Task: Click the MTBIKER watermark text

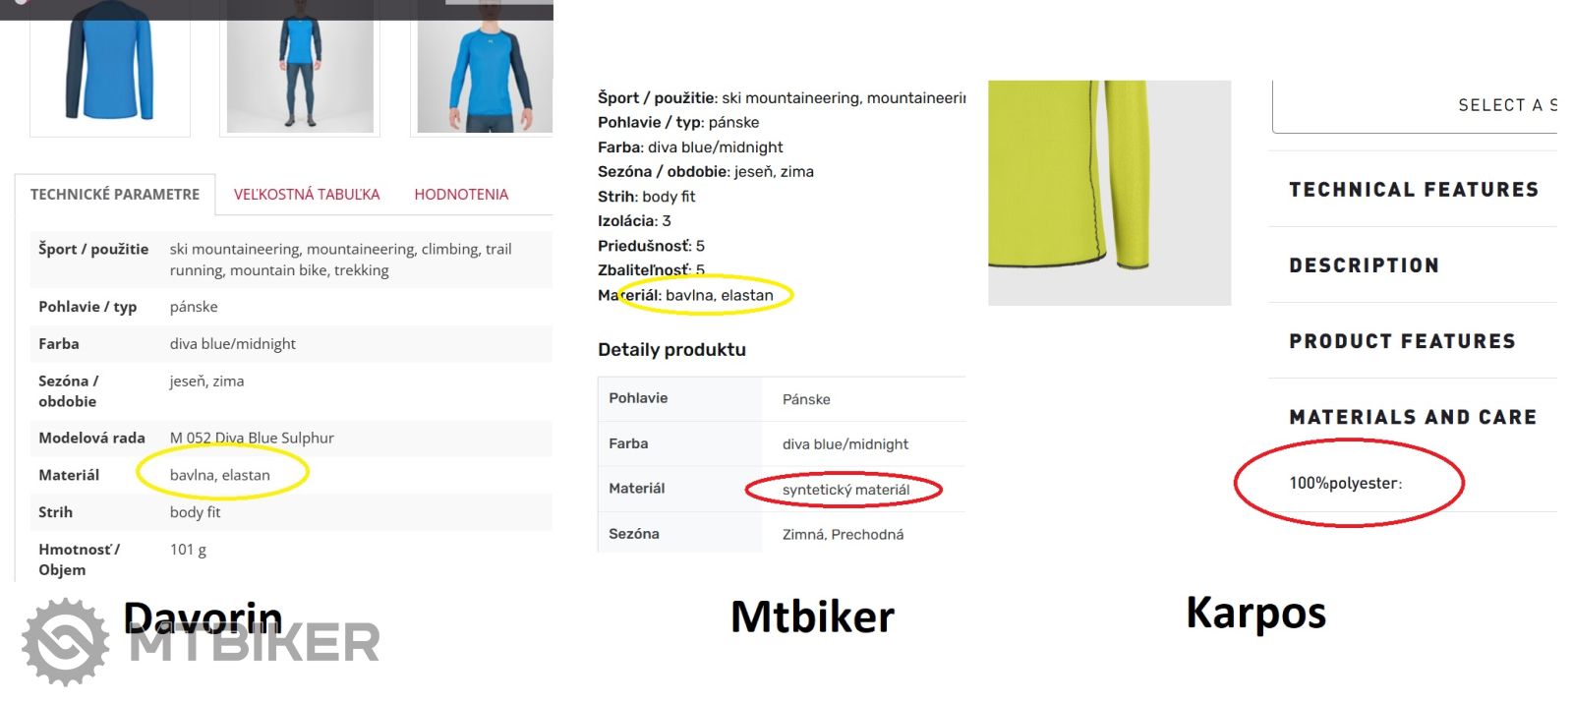Action: [254, 645]
